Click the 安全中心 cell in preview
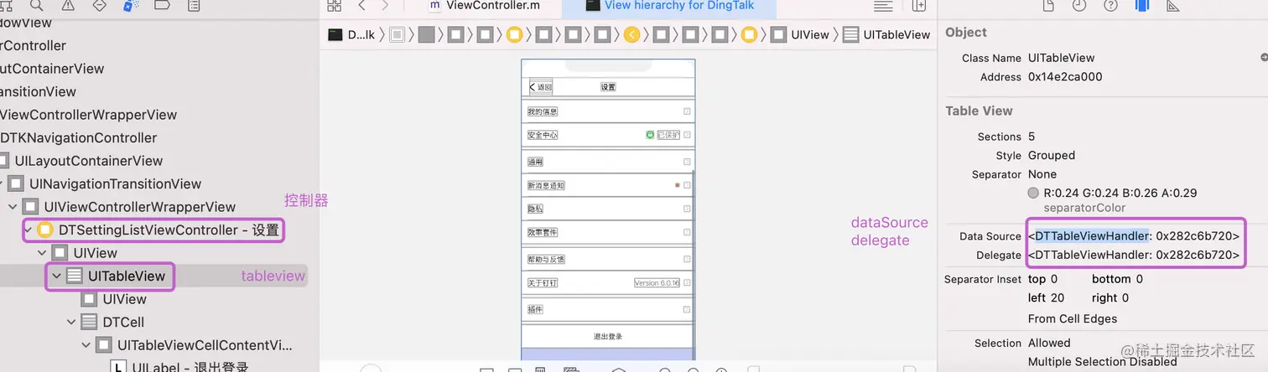Screen dimensions: 1268x372 tap(608, 135)
